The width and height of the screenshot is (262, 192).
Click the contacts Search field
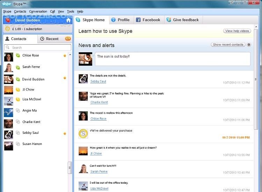pyautogui.click(x=38, y=47)
